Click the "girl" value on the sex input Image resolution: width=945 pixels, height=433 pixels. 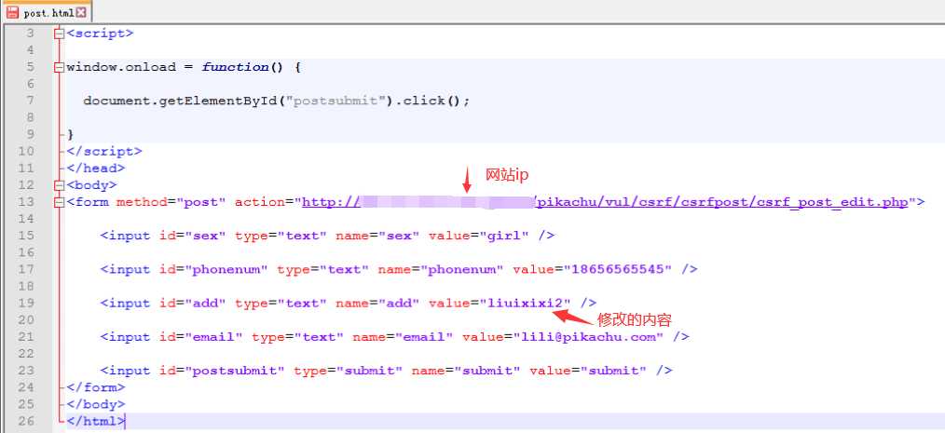coord(504,236)
